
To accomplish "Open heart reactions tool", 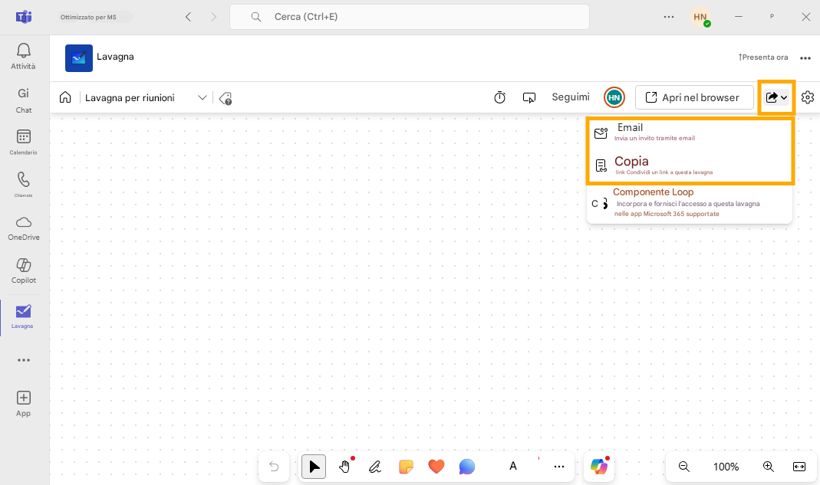I will [x=436, y=466].
